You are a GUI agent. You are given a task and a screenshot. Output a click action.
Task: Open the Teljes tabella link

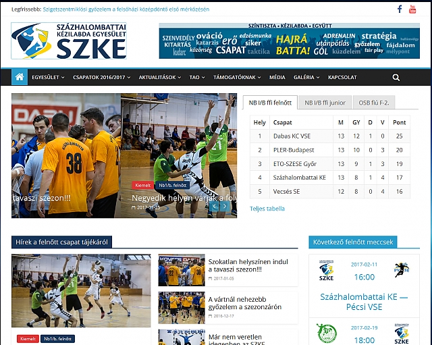(267, 209)
